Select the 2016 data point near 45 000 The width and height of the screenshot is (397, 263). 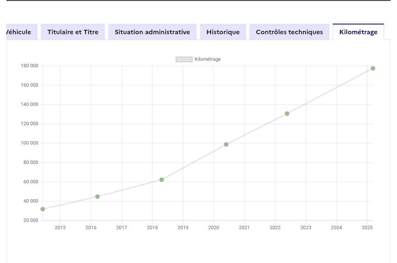point(97,197)
